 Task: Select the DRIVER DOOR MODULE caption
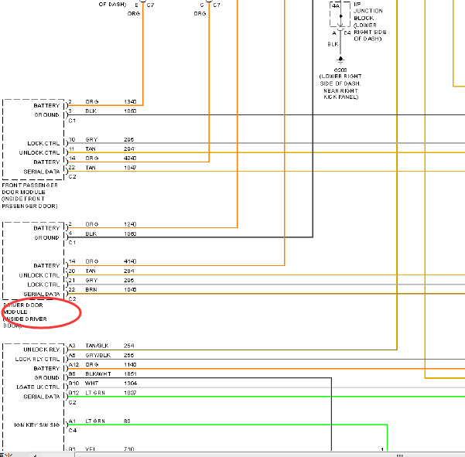coord(26,315)
